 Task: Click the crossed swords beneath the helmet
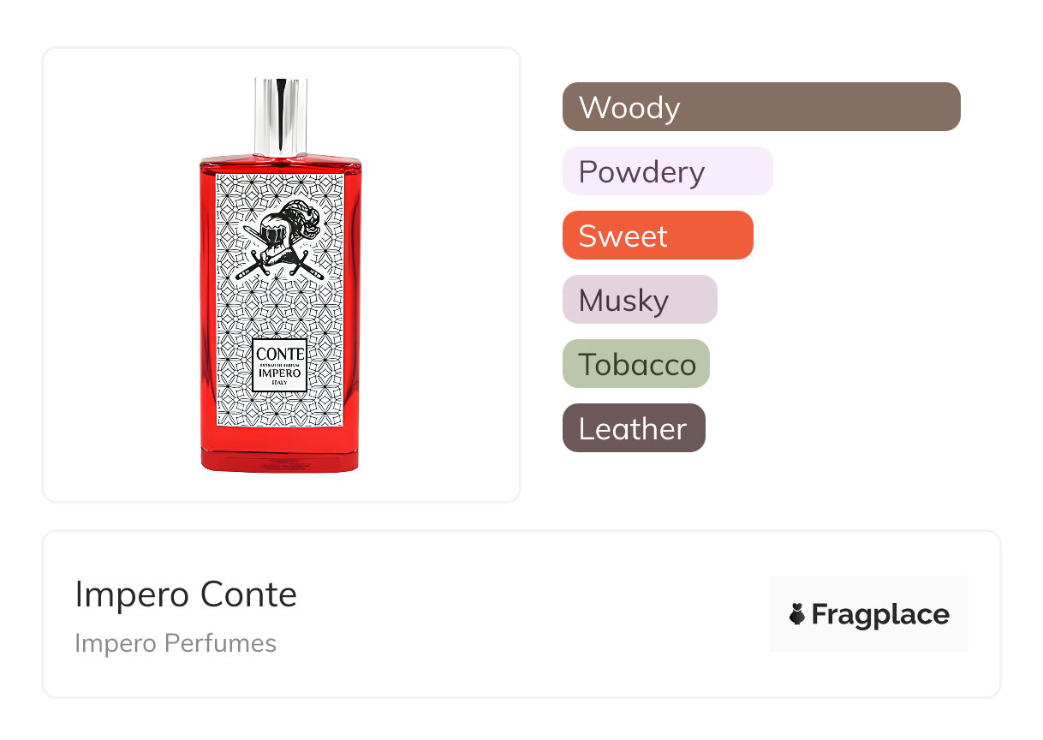point(280,264)
